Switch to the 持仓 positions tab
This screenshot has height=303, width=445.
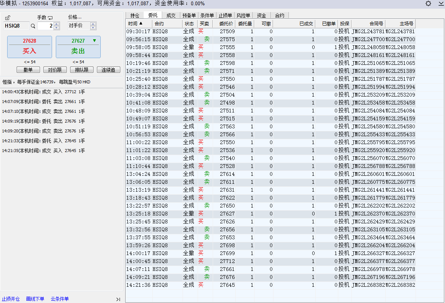click(135, 15)
